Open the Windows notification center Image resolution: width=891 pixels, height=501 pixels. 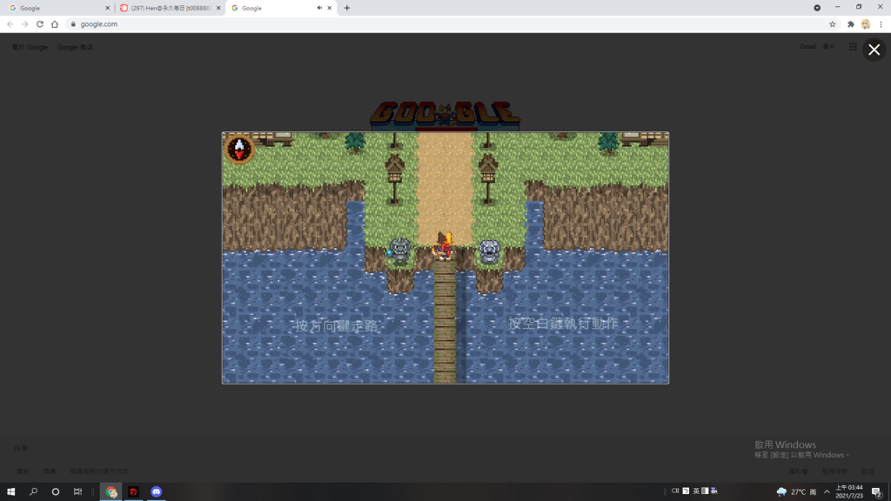tap(877, 492)
